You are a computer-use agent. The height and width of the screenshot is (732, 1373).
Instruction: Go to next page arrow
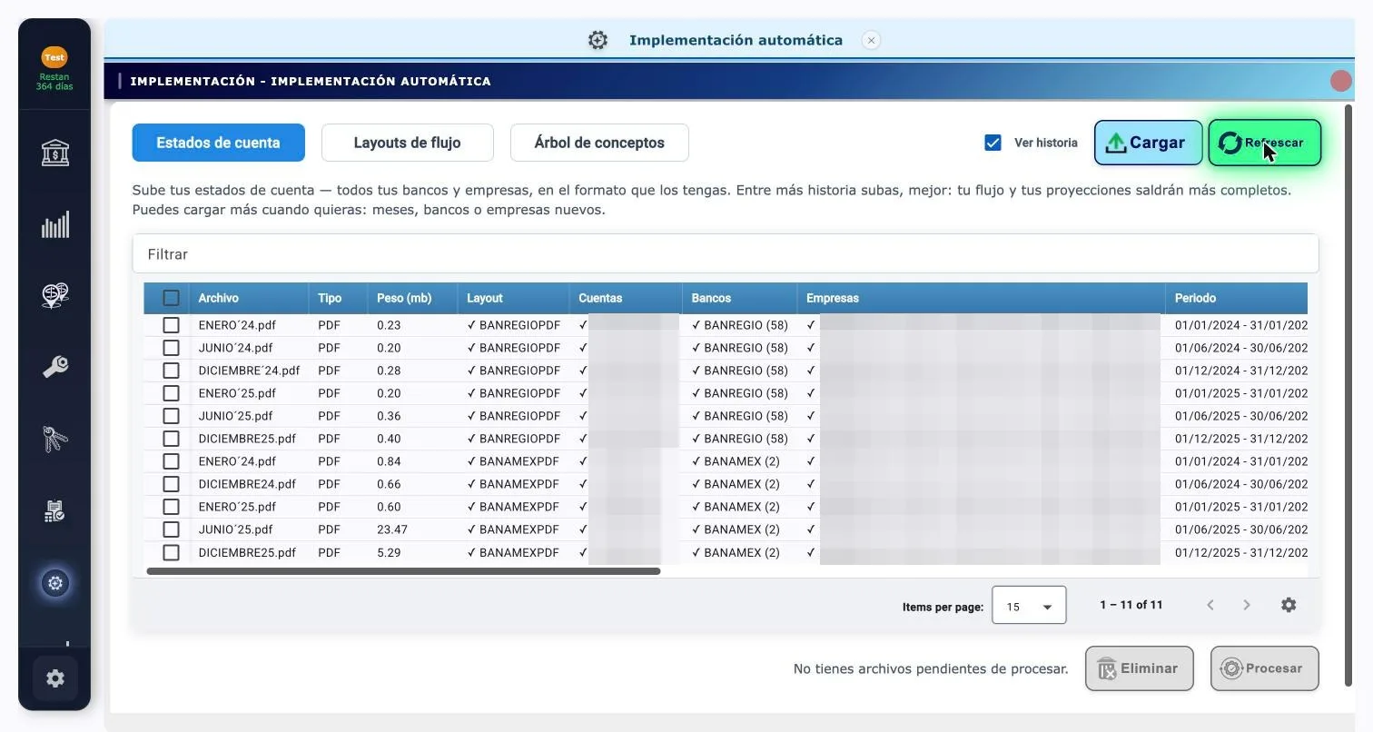pyautogui.click(x=1247, y=605)
